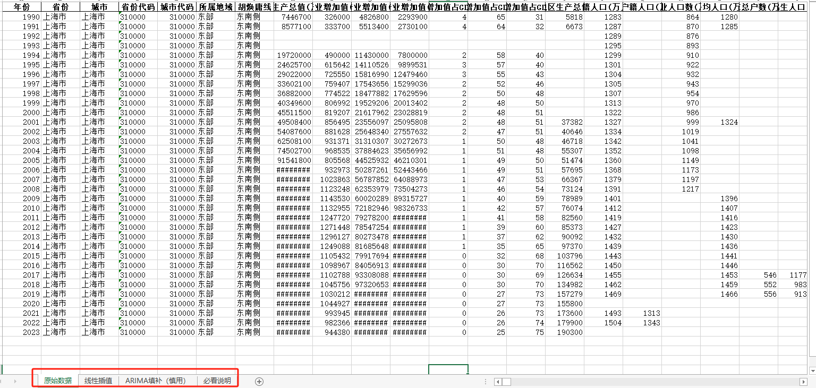Click the cell containing 155800

point(565,304)
